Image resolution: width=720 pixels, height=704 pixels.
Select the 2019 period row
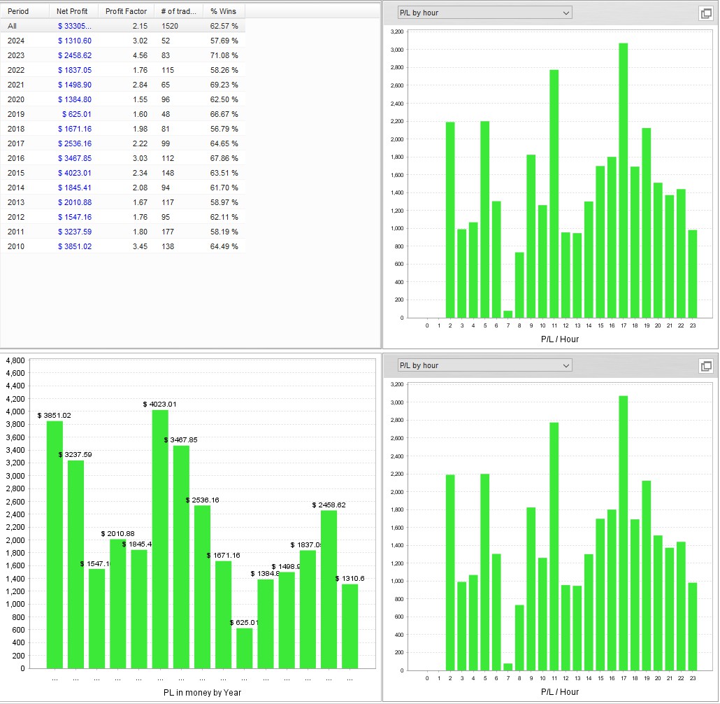tap(122, 115)
